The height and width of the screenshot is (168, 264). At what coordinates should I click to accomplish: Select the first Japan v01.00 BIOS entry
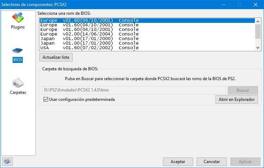pos(147,39)
